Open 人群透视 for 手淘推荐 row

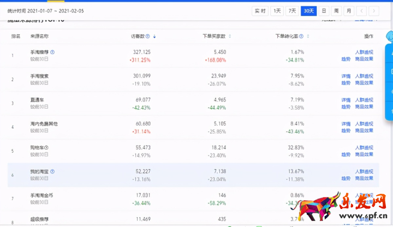click(364, 52)
